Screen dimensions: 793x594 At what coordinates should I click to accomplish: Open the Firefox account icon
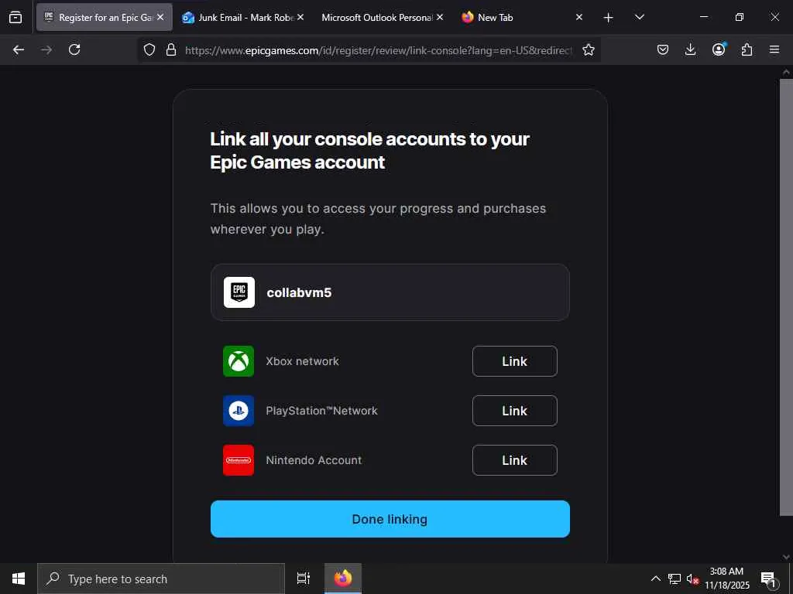[x=719, y=49]
